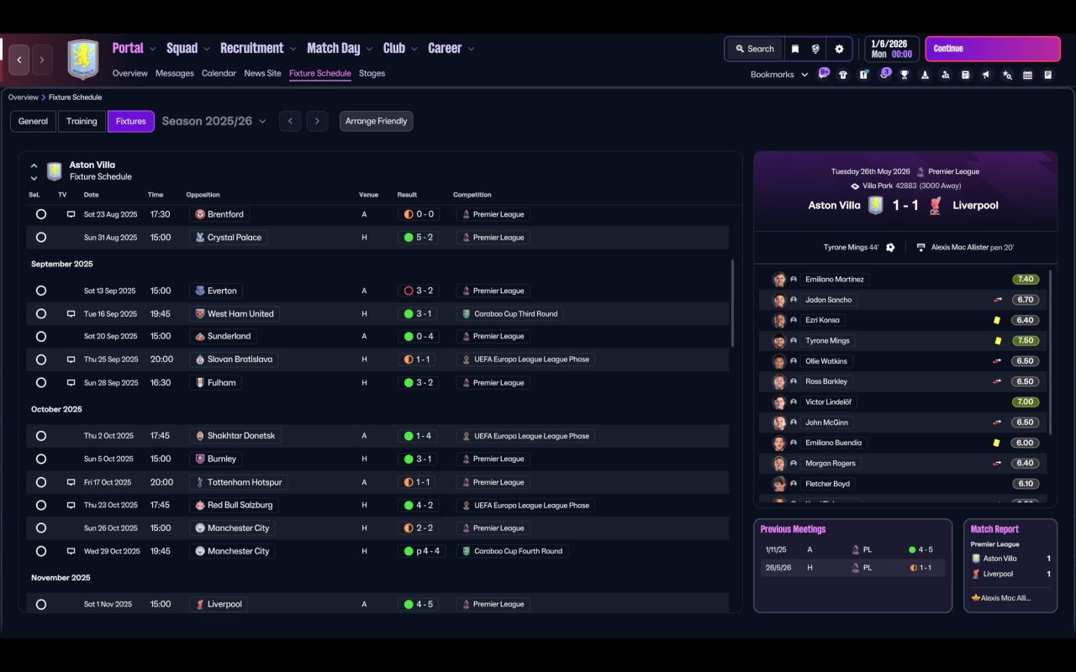
Task: Open the shirt icon in bookmarks bar
Action: (843, 75)
